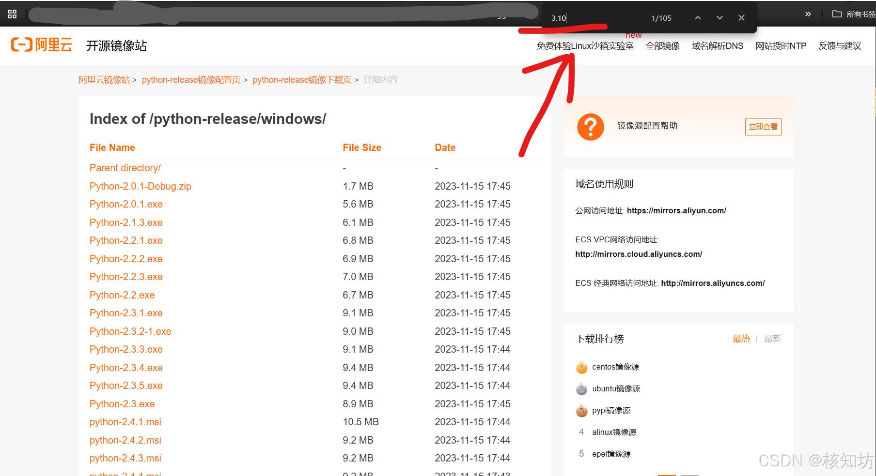
Task: Close the find-in-page bar
Action: click(x=741, y=18)
